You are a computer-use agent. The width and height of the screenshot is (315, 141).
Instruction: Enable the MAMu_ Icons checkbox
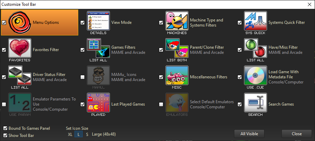tap(82, 77)
